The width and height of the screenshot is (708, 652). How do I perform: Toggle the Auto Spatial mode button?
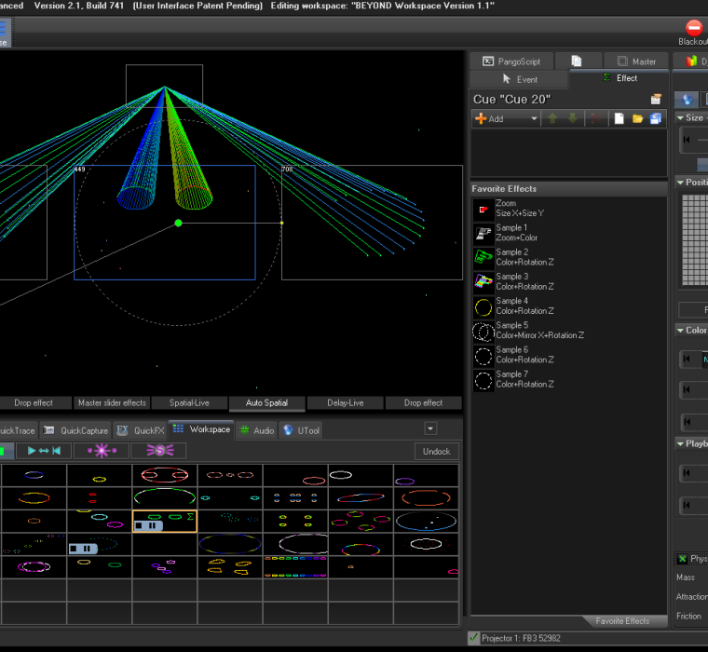coord(266,403)
